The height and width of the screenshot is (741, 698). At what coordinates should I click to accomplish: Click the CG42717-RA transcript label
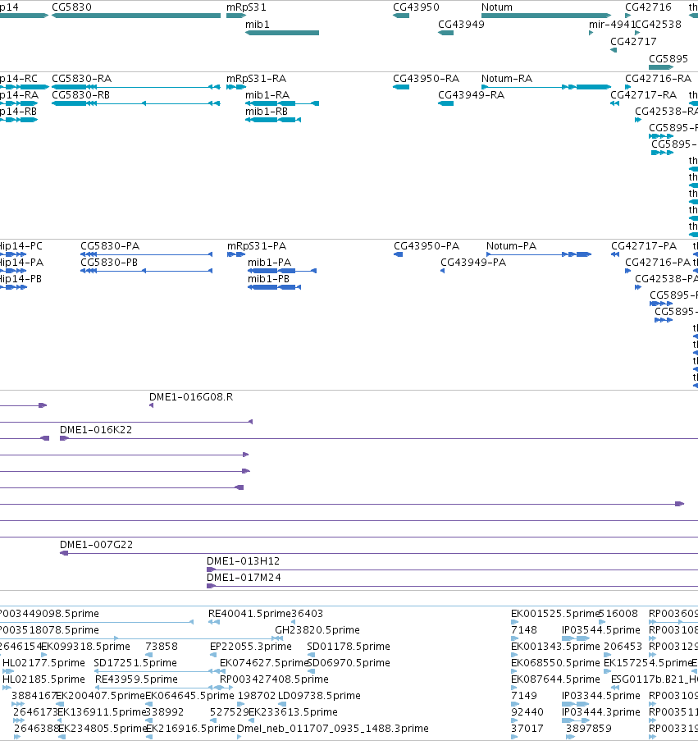(643, 95)
